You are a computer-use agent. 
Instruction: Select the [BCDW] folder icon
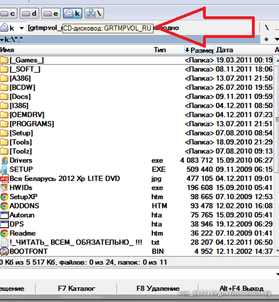[x=4, y=88]
